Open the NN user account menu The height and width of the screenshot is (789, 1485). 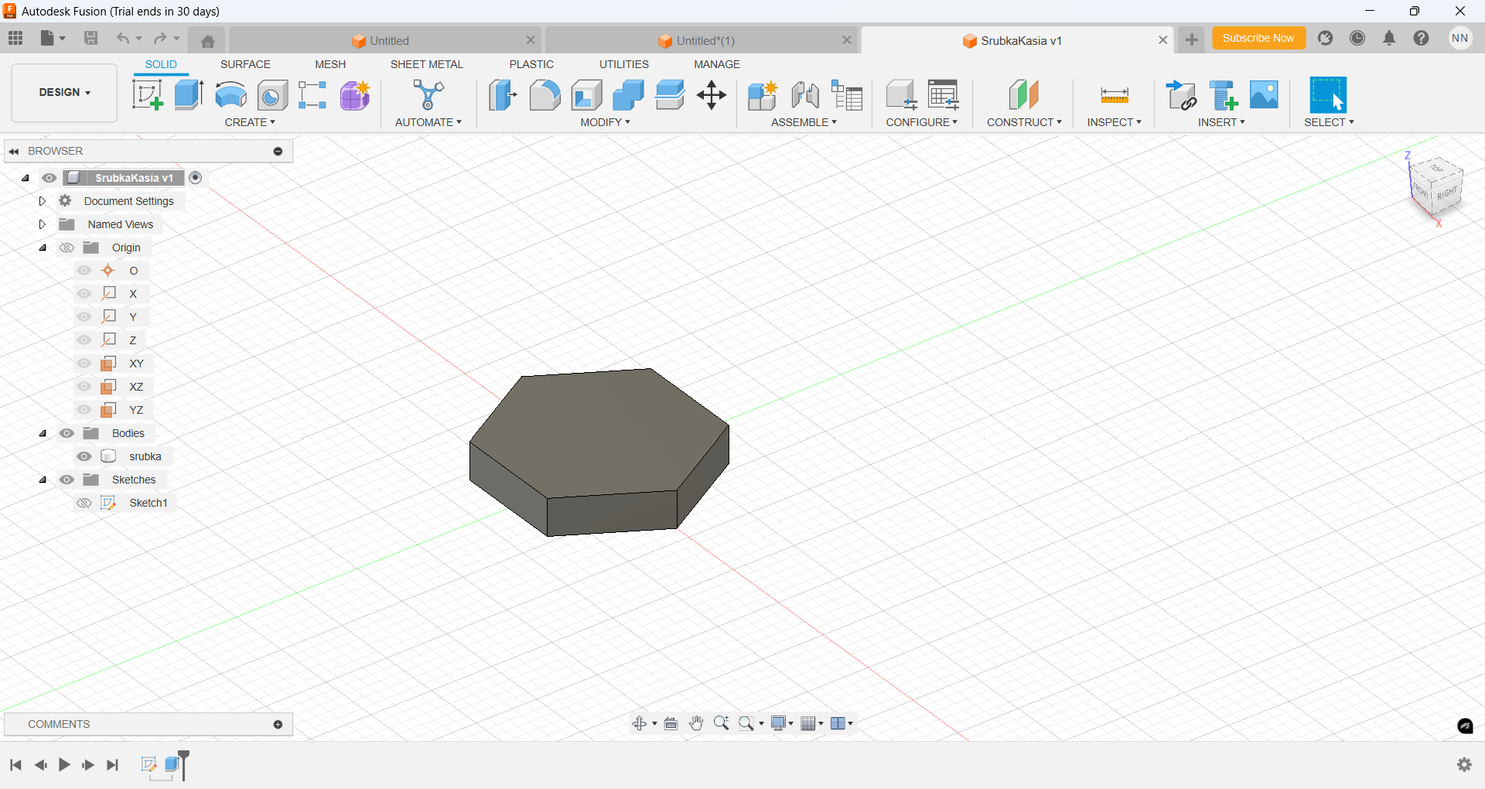point(1460,38)
